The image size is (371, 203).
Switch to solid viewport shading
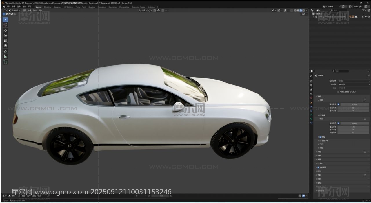tap(298, 10)
